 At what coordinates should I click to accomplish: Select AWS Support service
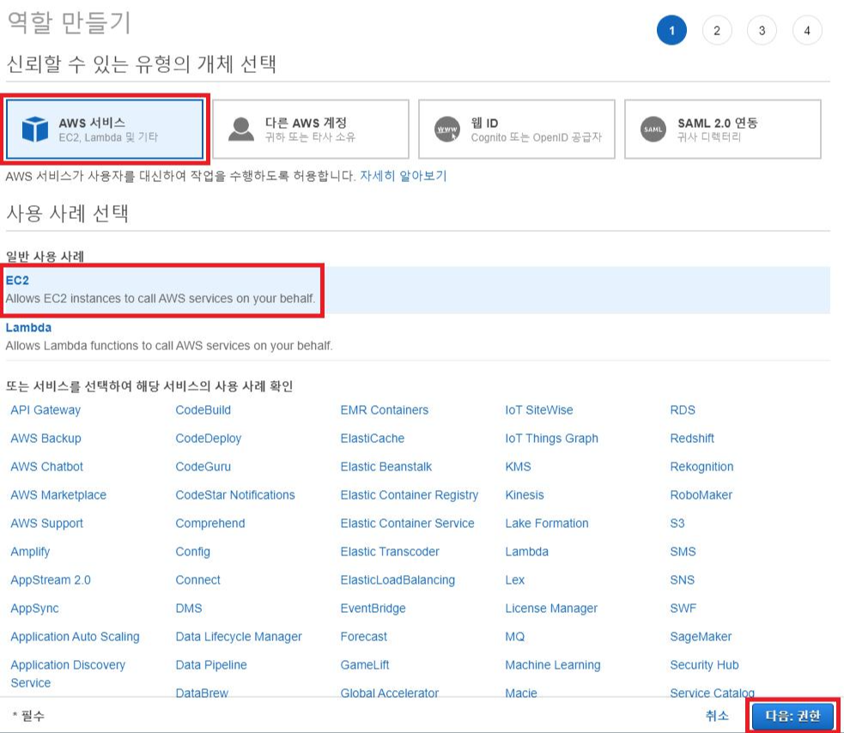coord(47,523)
